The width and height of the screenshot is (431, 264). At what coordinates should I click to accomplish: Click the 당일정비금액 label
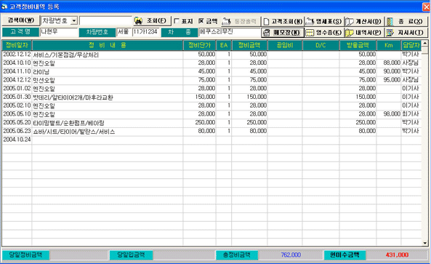point(26,255)
